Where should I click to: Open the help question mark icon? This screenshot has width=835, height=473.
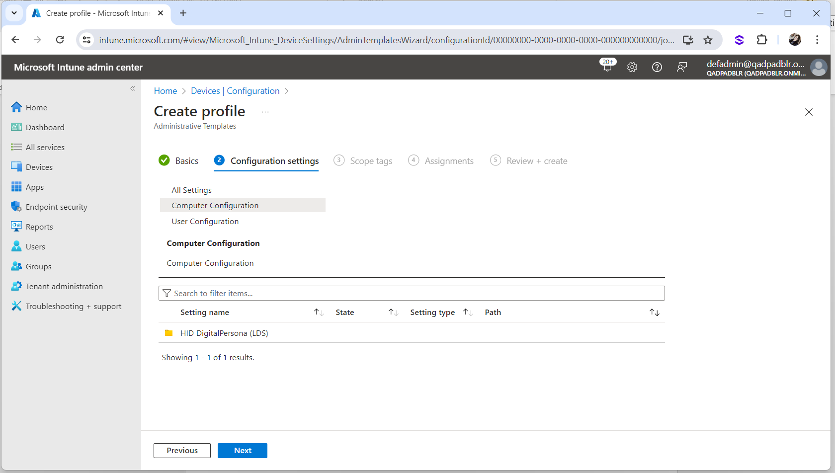pyautogui.click(x=657, y=67)
